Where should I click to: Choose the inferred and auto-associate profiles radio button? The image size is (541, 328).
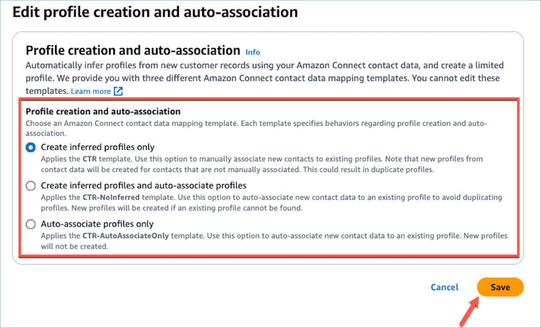(31, 186)
